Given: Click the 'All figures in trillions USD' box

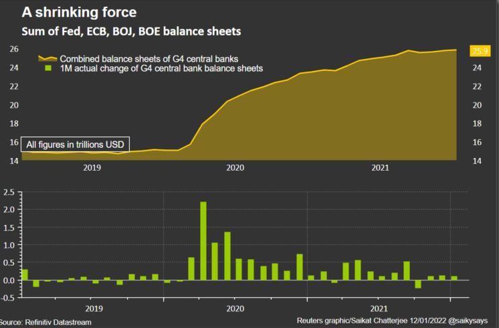Looking at the screenshot, I should [75, 144].
